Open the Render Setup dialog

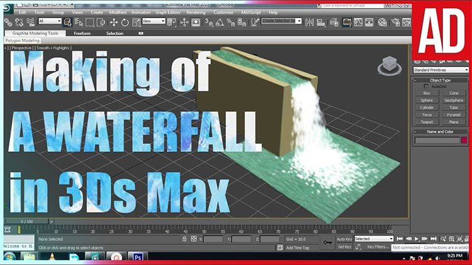pos(396,22)
